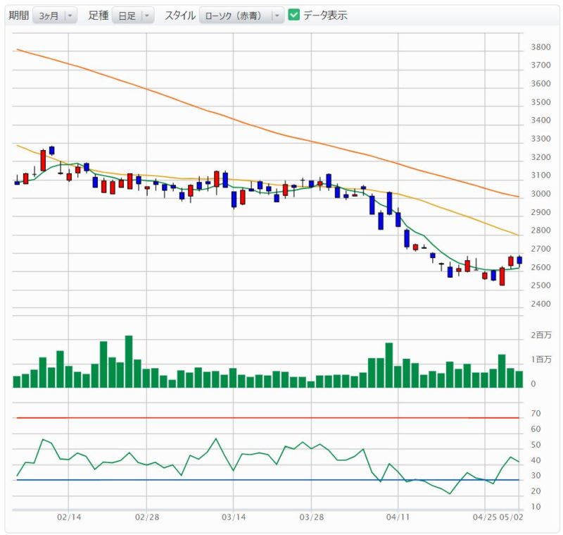Image resolution: width=563 pixels, height=535 pixels.
Task: Click the 3800 price axis label
Action: coord(540,47)
